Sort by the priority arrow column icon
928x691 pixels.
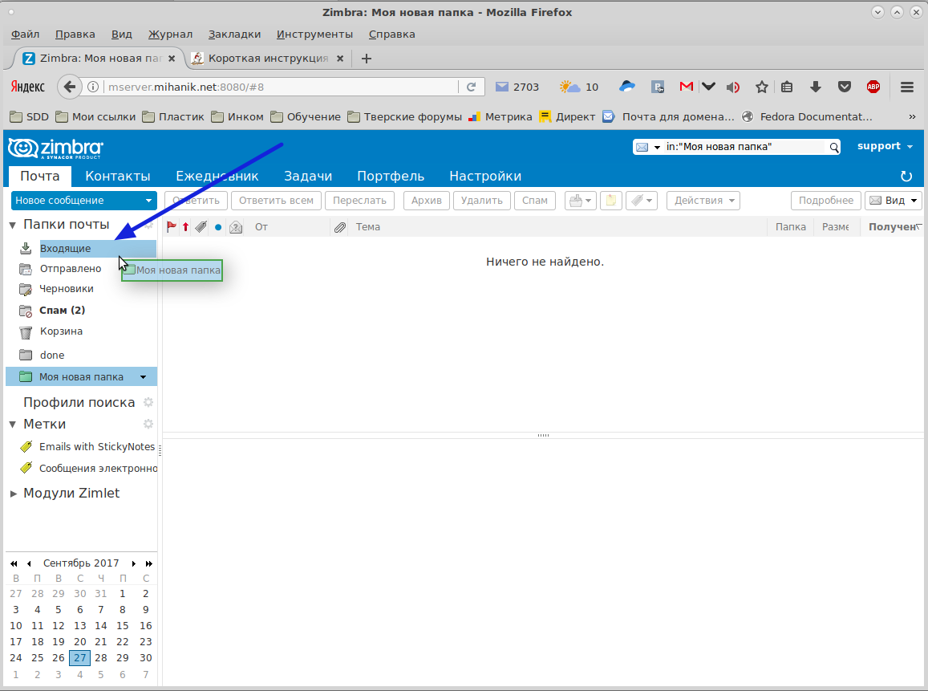click(186, 227)
